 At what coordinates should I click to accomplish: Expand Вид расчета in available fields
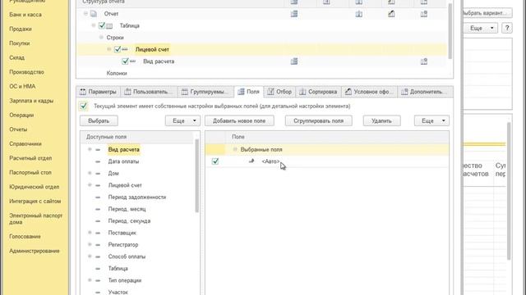pyautogui.click(x=90, y=149)
